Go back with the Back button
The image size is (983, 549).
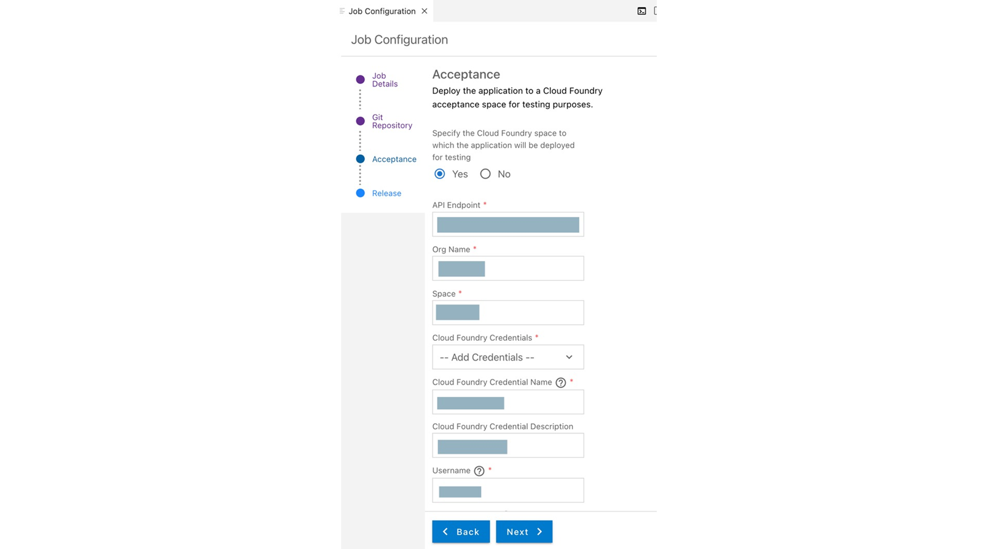click(x=461, y=532)
